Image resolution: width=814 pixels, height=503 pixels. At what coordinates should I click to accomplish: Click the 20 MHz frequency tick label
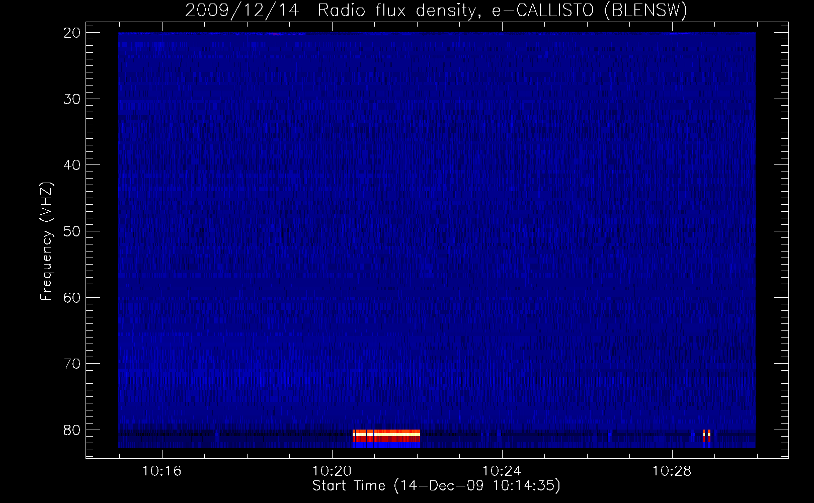tap(72, 33)
